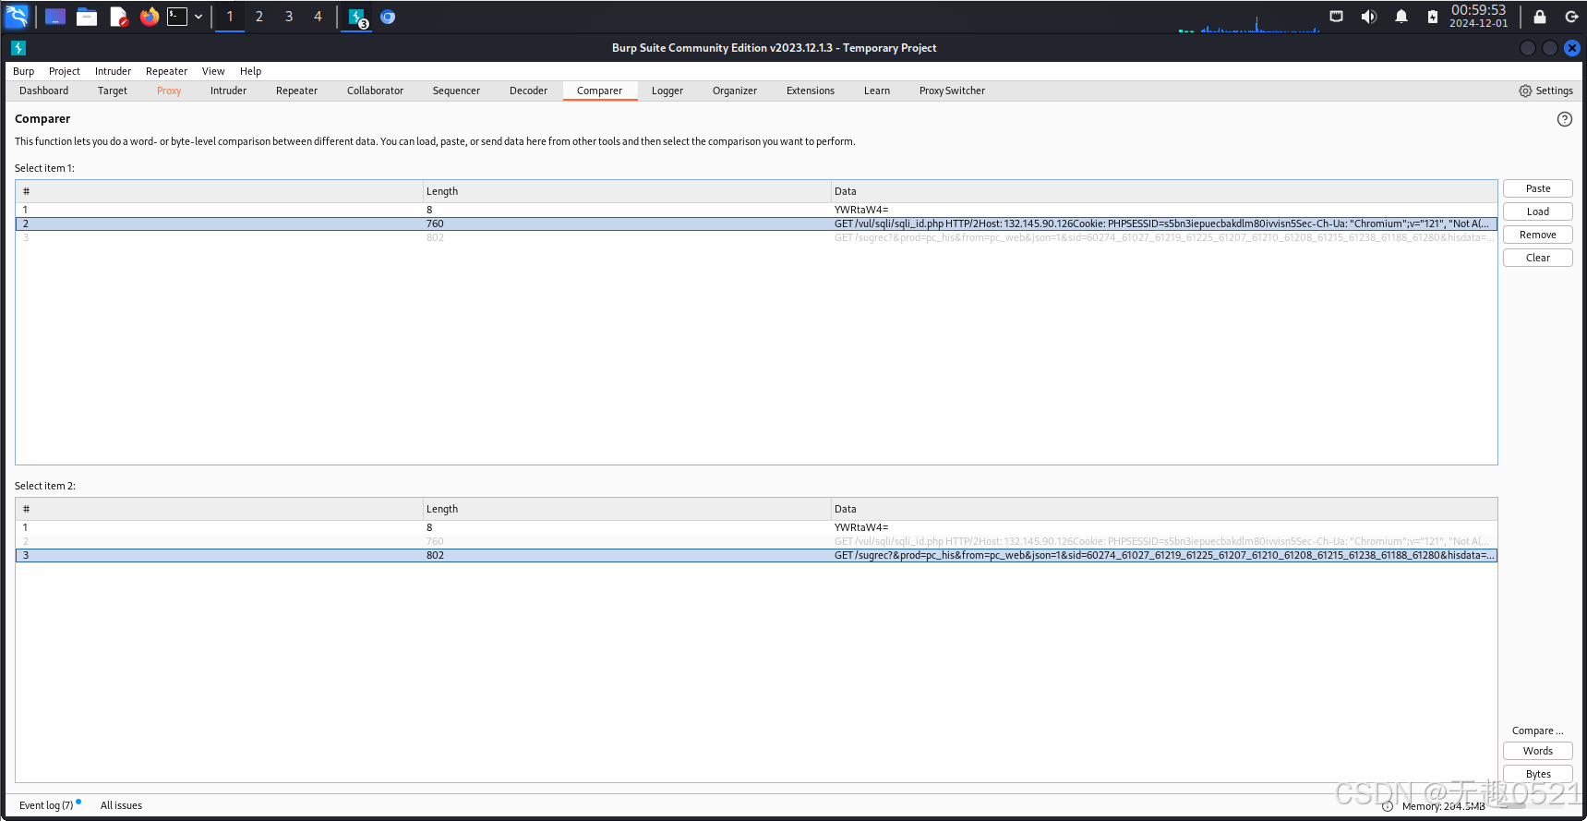The width and height of the screenshot is (1587, 821).
Task: Open All issues in status bar
Action: (121, 805)
